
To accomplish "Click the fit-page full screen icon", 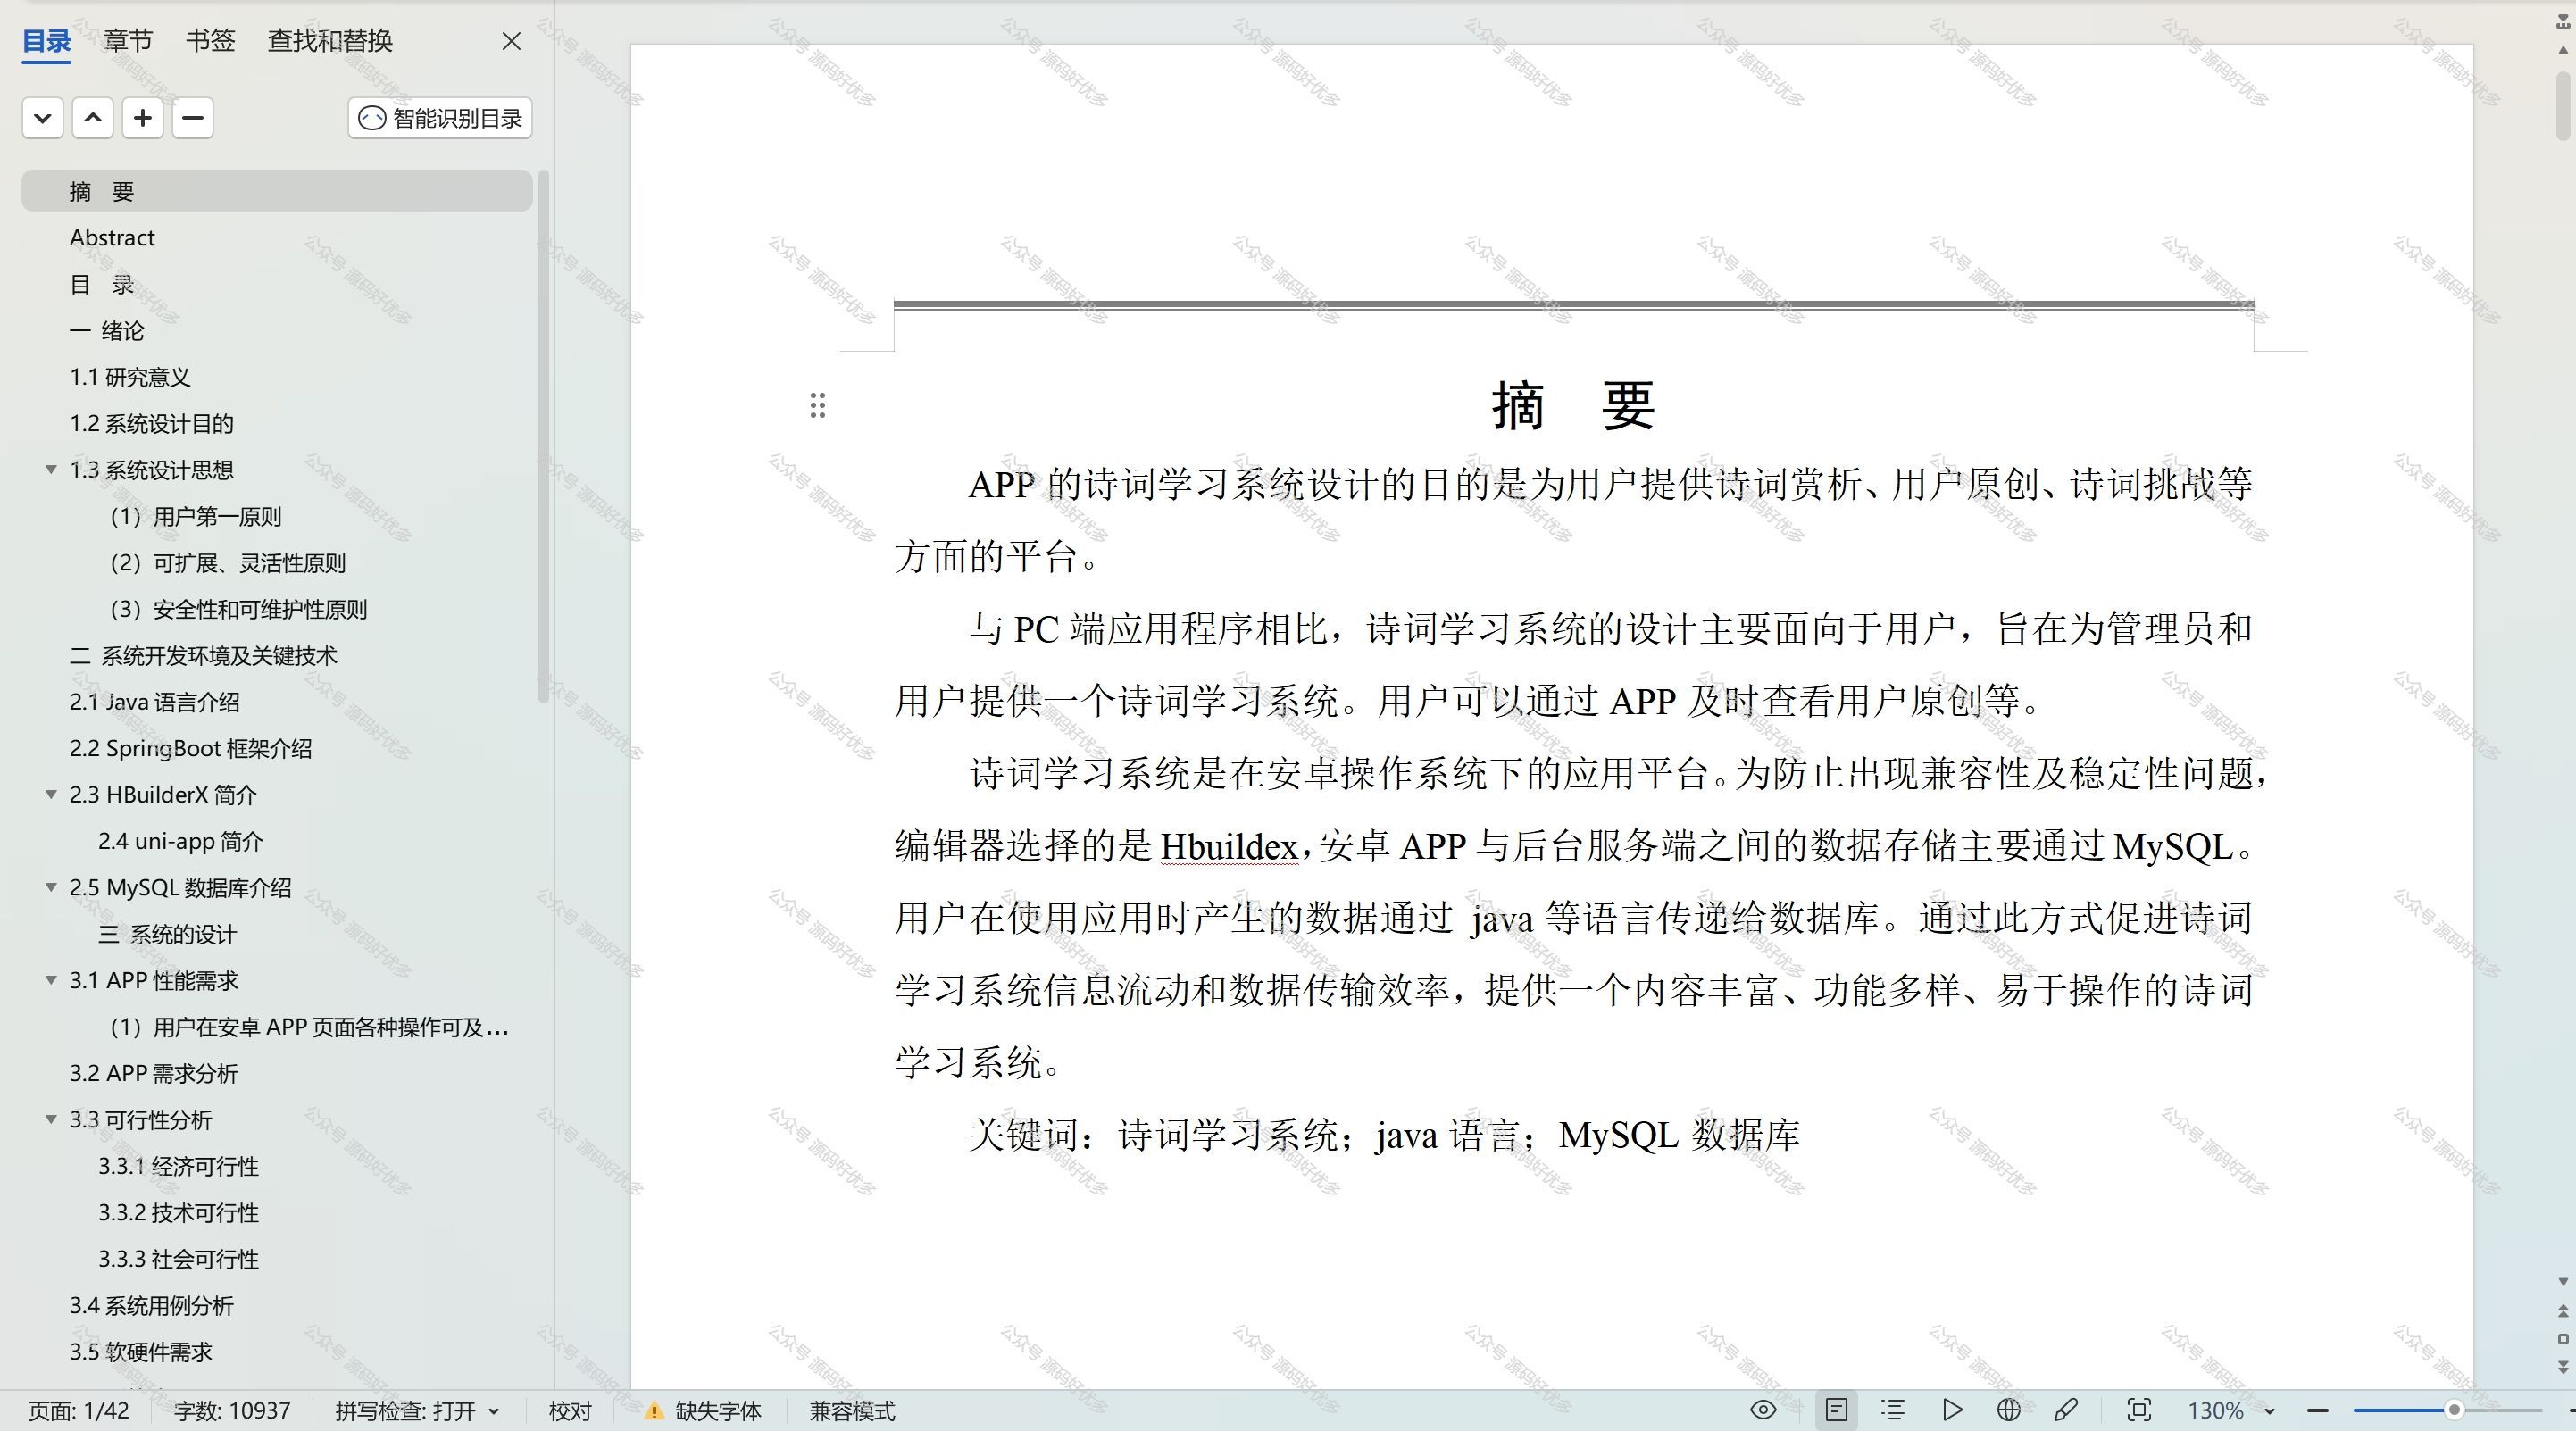I will (2139, 1410).
